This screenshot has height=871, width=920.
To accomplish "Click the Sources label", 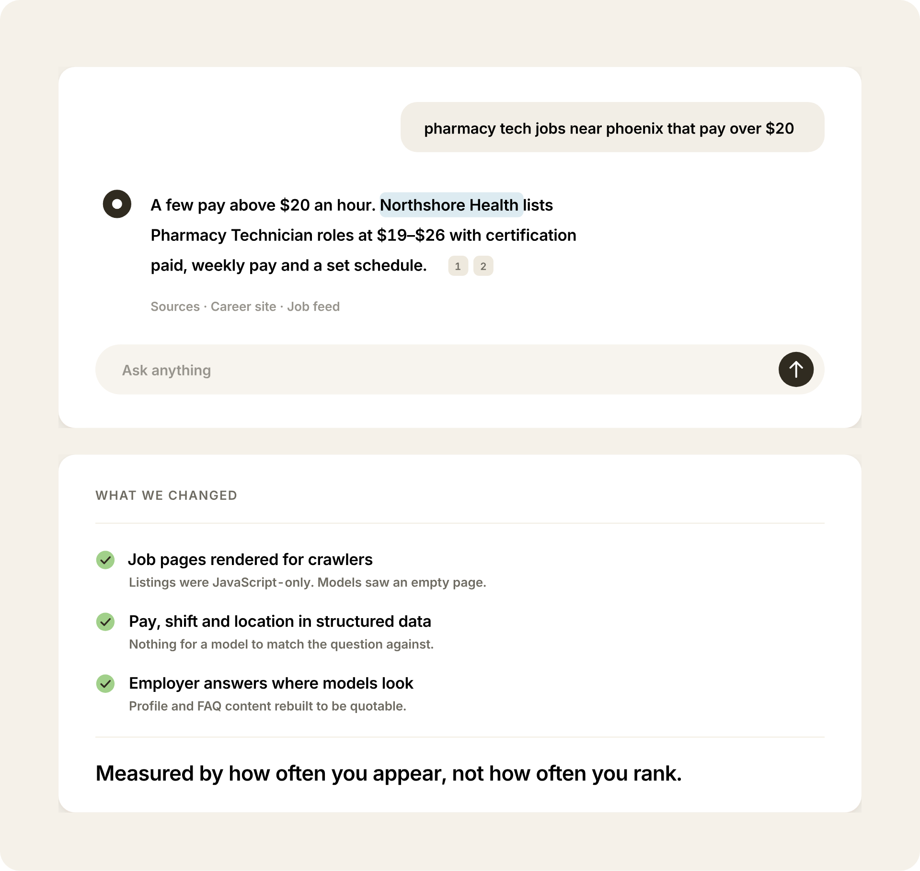I will click(175, 306).
